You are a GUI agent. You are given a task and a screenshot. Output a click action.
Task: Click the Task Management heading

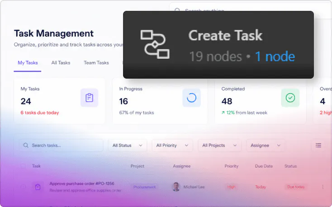pyautogui.click(x=54, y=33)
